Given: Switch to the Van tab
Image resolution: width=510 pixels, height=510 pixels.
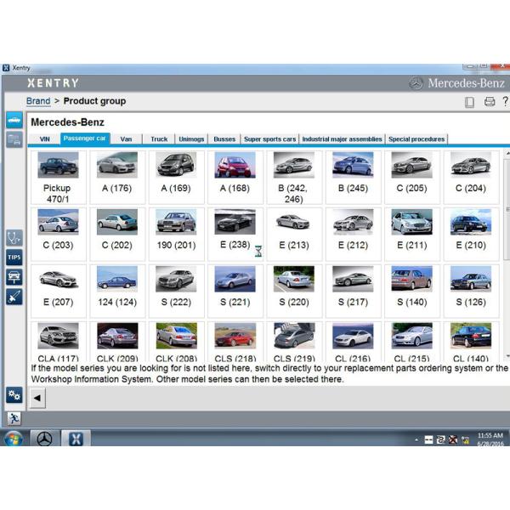Looking at the screenshot, I should click(x=126, y=139).
